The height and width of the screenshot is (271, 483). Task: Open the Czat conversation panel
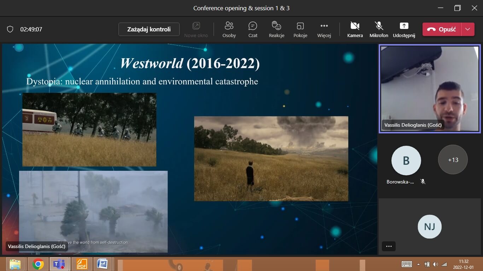(x=253, y=30)
